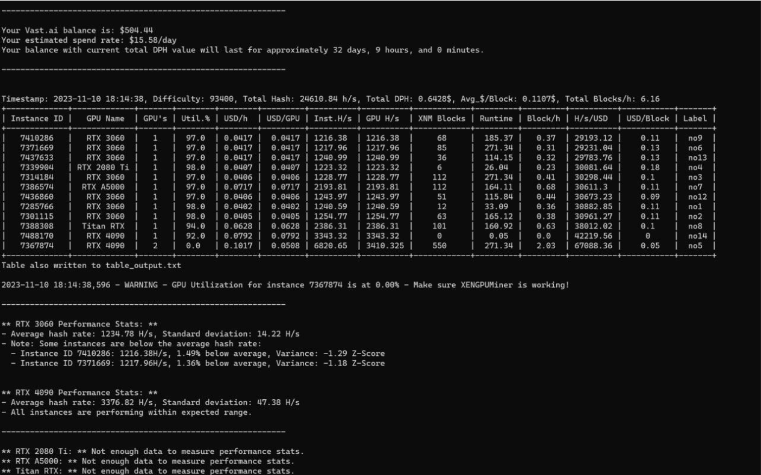Select instance ID 7410286 in table

click(x=37, y=138)
